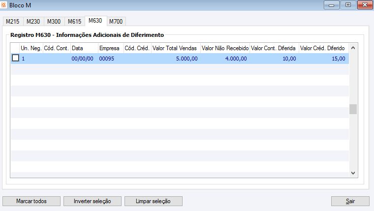Open the M700 tab
Image resolution: width=374 pixels, height=211 pixels.
(x=116, y=22)
